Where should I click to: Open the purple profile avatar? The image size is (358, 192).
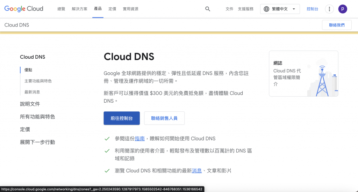coord(343,9)
